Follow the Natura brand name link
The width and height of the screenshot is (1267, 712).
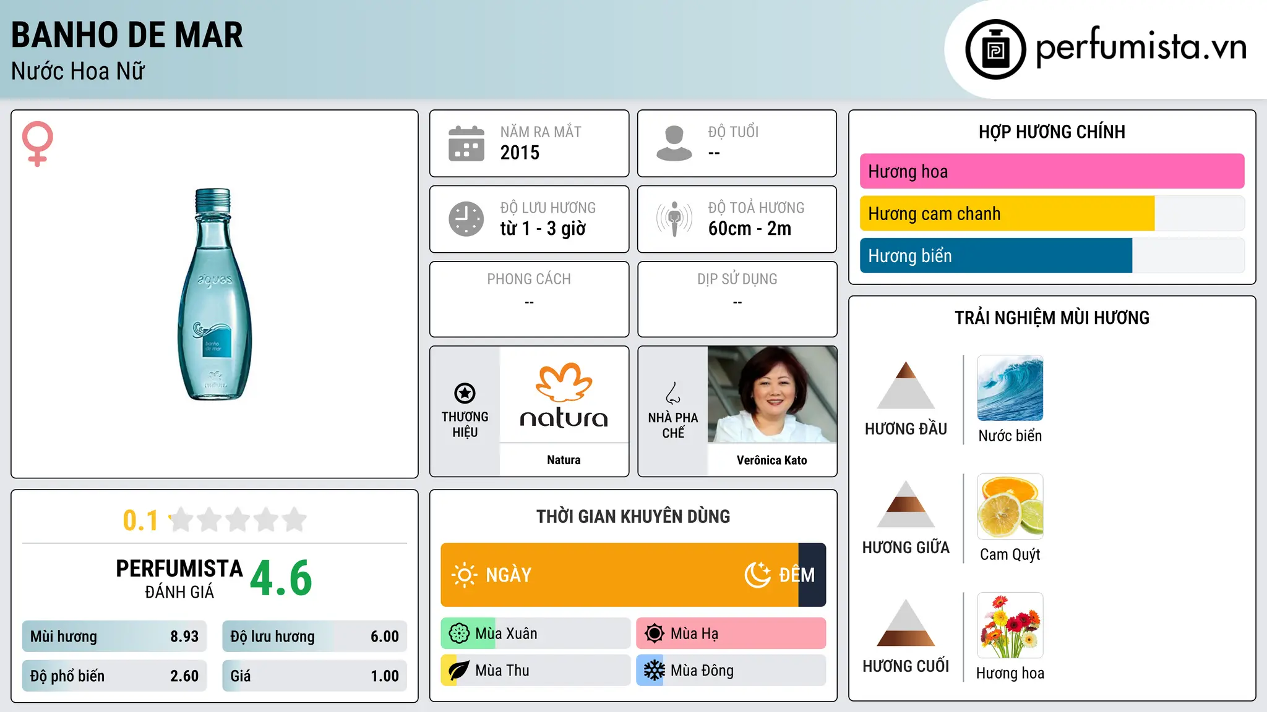564,460
